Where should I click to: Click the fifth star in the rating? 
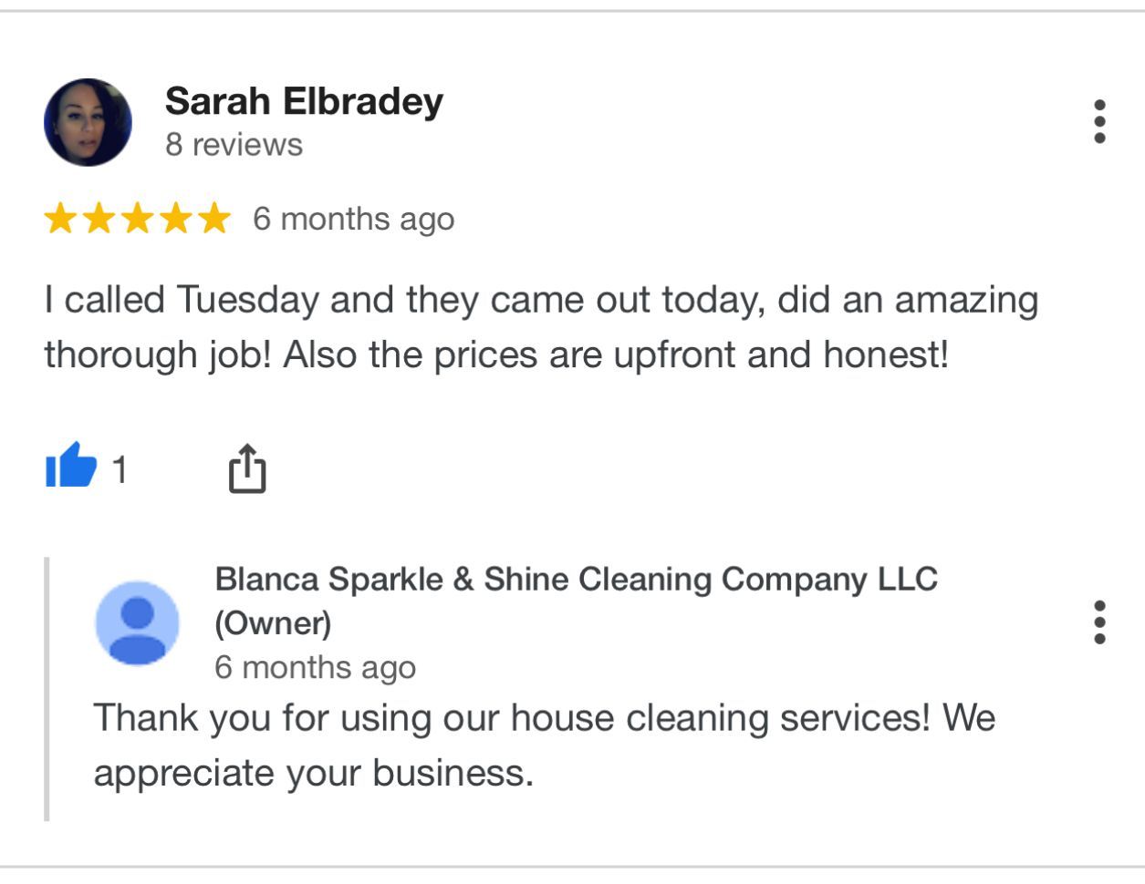213,219
